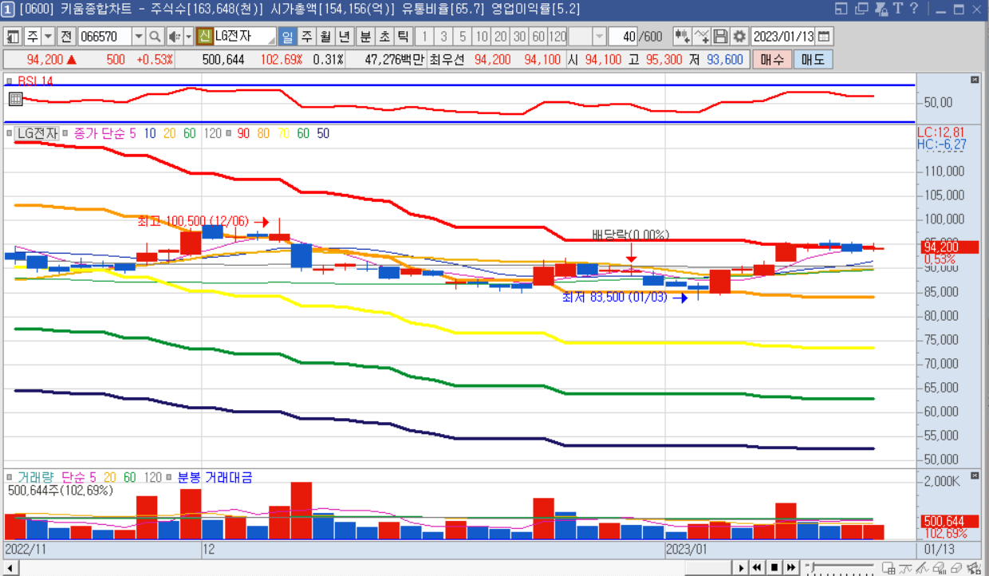Click the chart list window icon on the far left of the toolbar

(12, 37)
